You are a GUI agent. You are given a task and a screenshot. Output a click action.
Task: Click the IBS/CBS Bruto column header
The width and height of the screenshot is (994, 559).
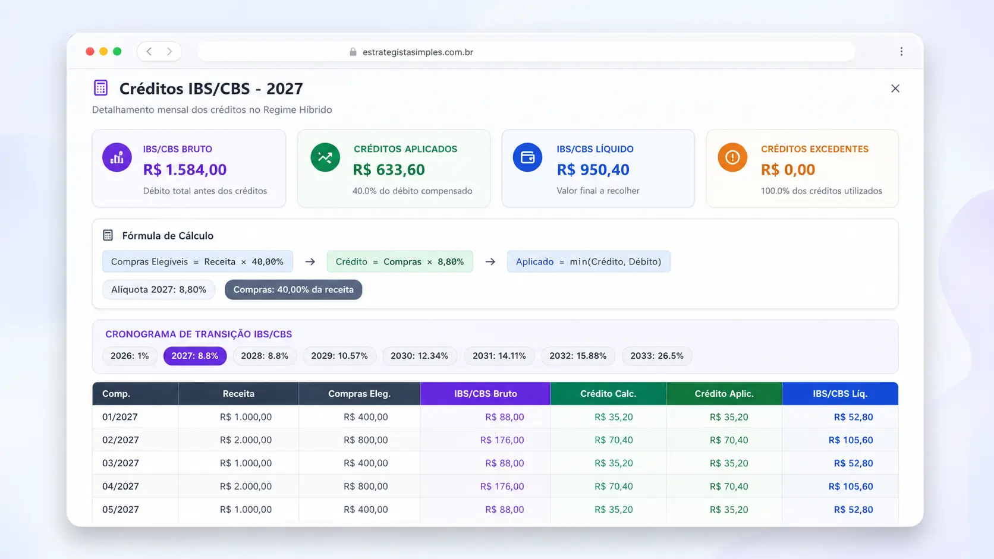click(485, 393)
